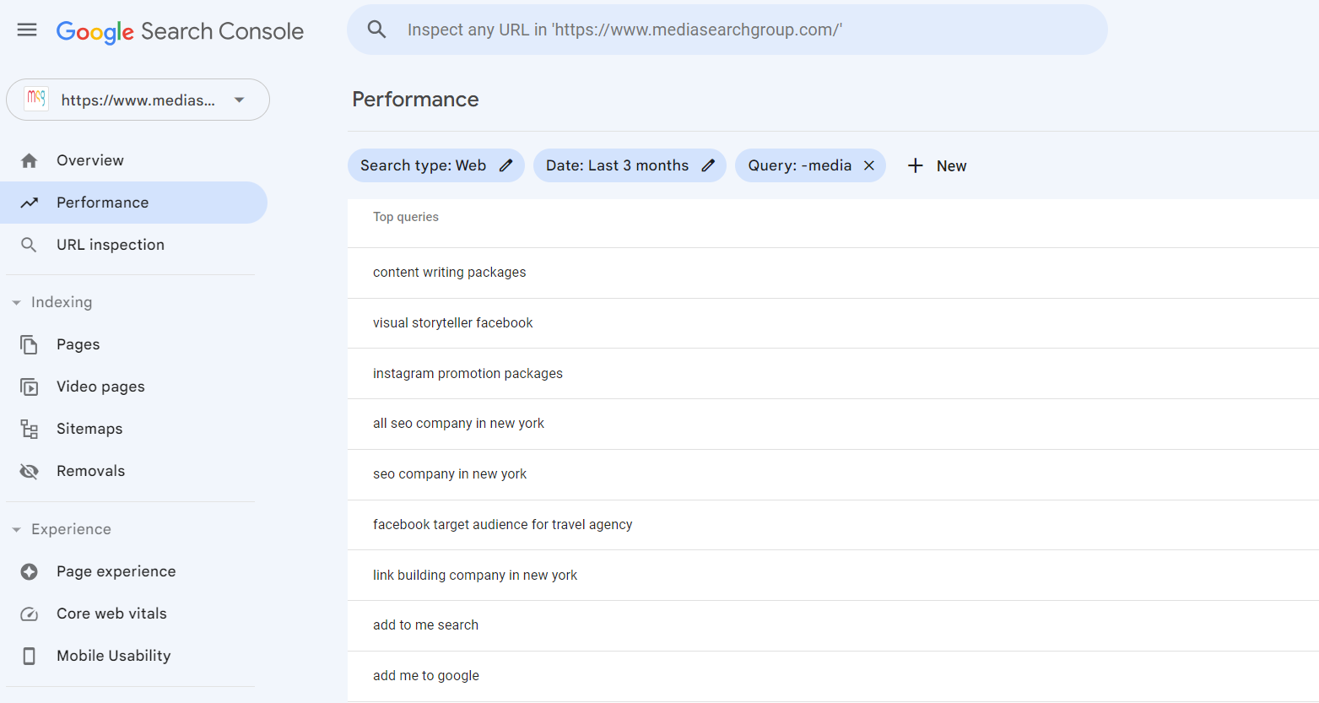Click the magnifier icon in URL search bar
This screenshot has height=703, width=1319.
[376, 30]
